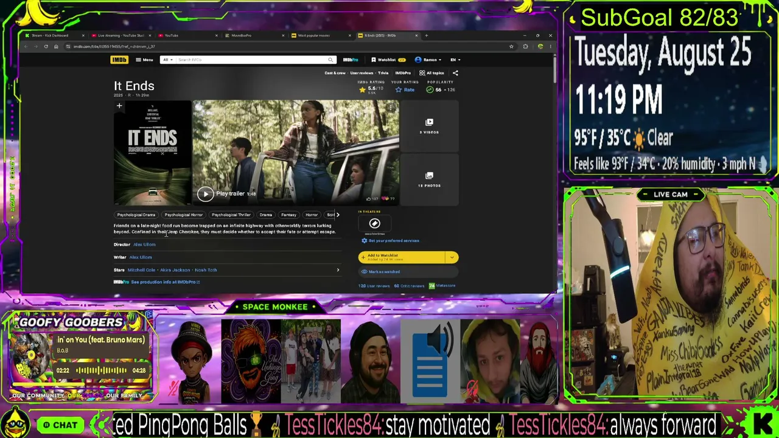Open director Alex Ullom's page

click(x=144, y=245)
